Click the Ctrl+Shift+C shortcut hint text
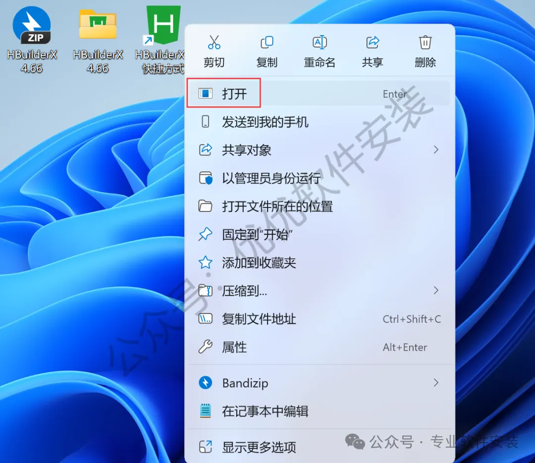The width and height of the screenshot is (535, 463). tap(412, 319)
